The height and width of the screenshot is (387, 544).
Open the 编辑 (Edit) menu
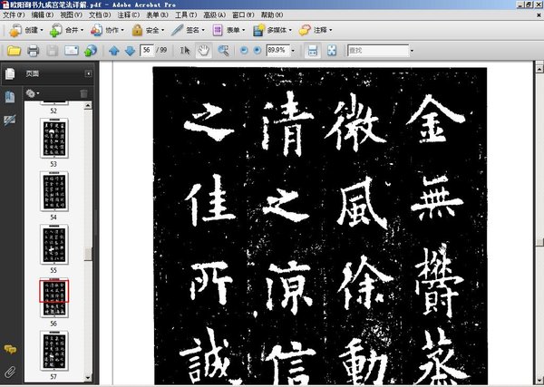coord(43,15)
